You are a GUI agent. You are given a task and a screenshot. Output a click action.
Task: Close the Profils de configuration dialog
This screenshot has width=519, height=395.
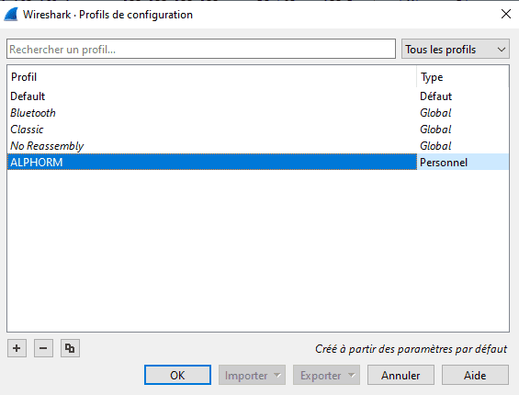506,14
